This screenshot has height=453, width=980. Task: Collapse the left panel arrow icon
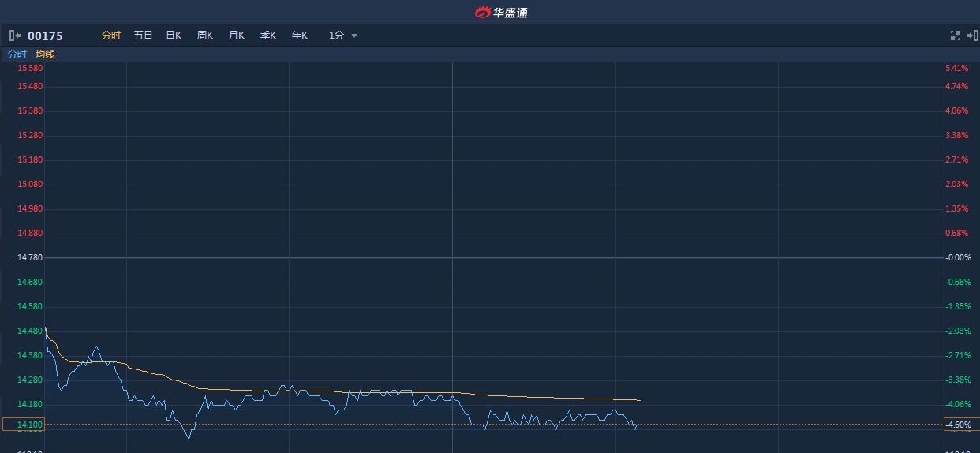14,36
